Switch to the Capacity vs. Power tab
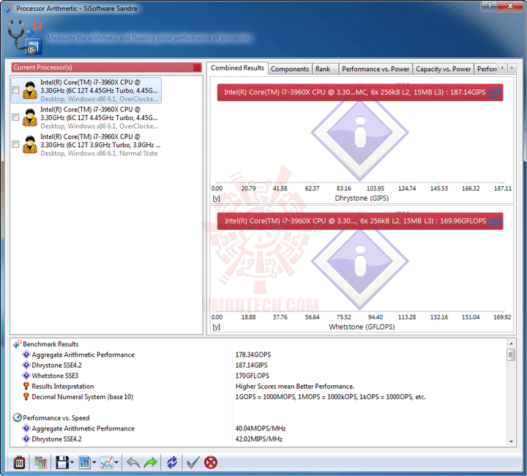 (x=443, y=69)
